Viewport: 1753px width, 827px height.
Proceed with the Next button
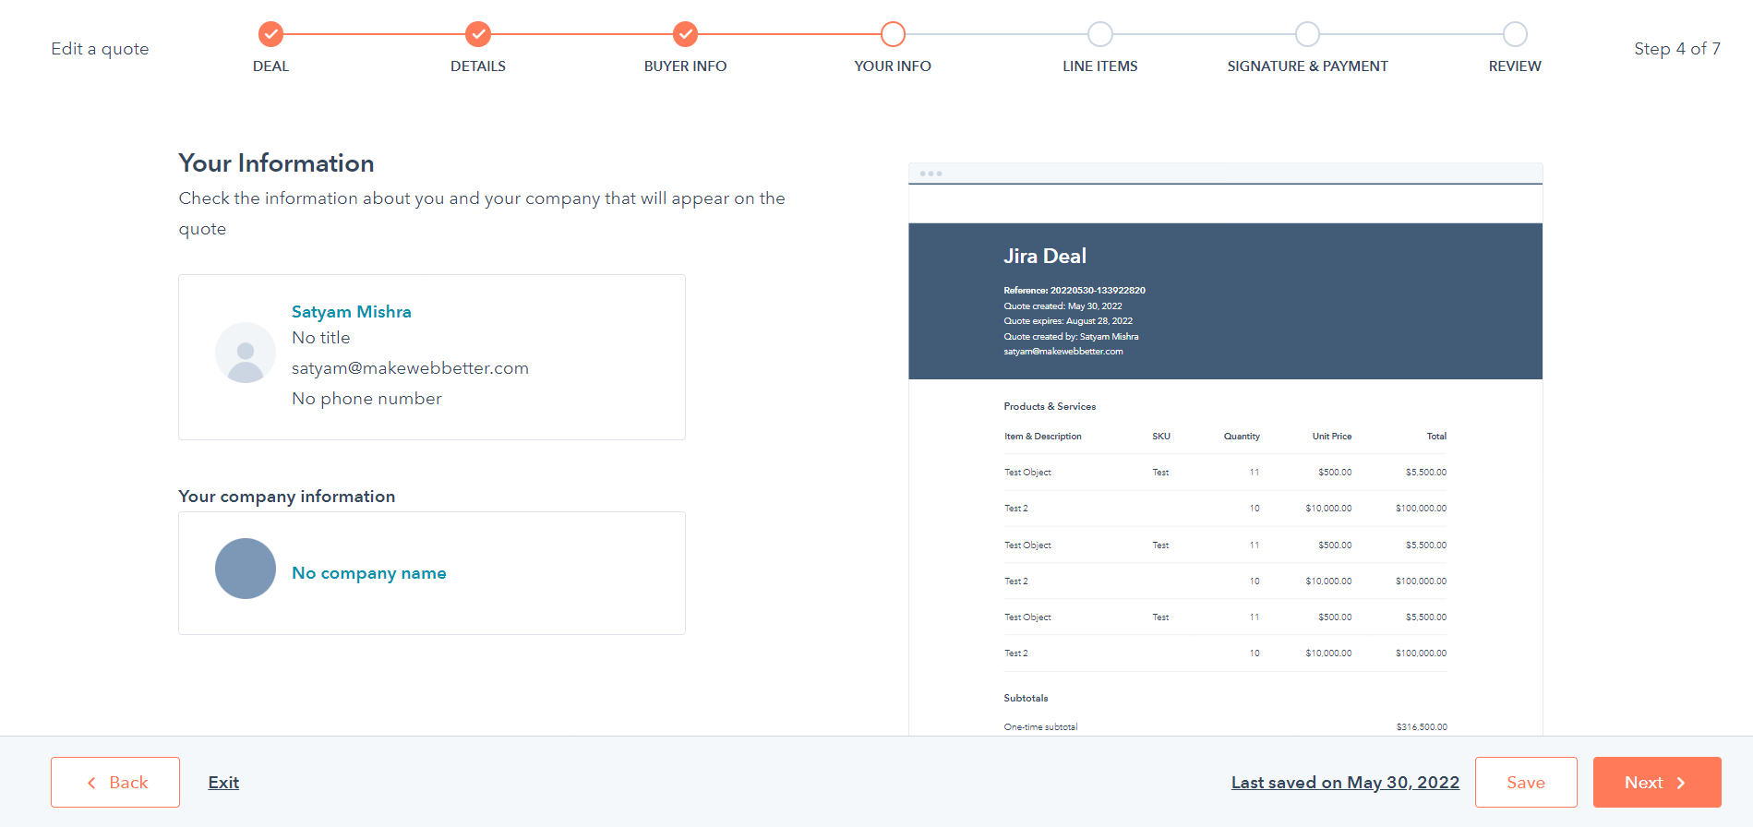click(x=1656, y=783)
